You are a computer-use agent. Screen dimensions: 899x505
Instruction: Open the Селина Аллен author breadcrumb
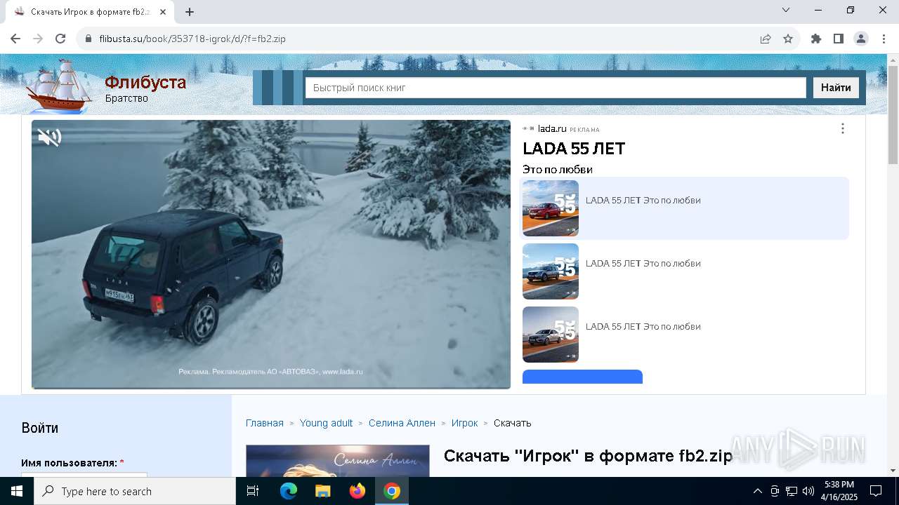click(x=402, y=423)
